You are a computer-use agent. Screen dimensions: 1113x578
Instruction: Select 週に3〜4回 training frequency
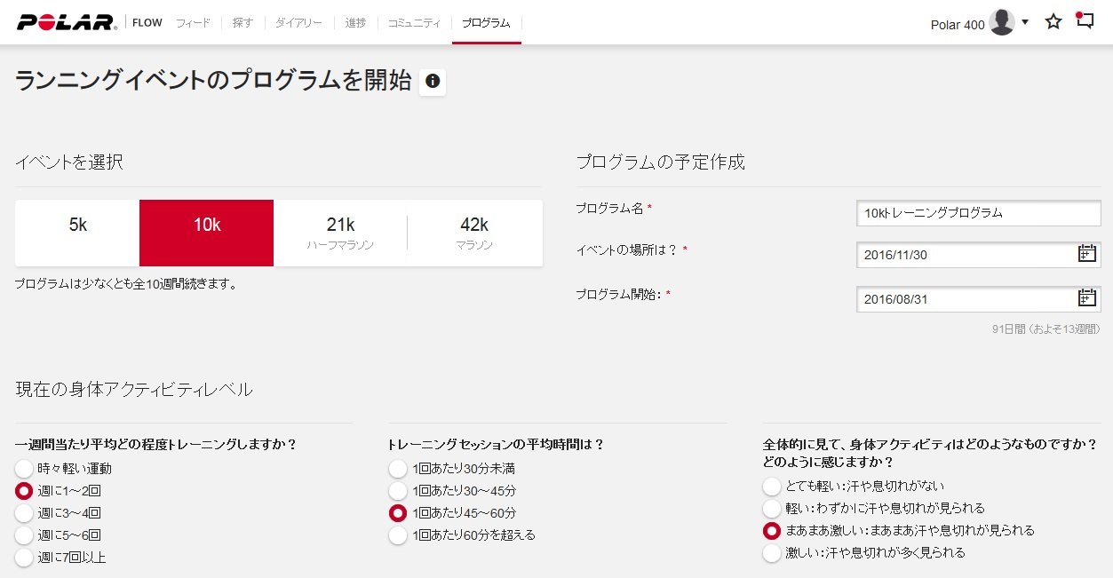pos(24,513)
